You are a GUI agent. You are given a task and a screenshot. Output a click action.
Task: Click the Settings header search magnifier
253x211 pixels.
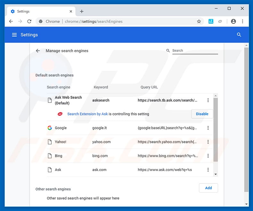coord(239,35)
